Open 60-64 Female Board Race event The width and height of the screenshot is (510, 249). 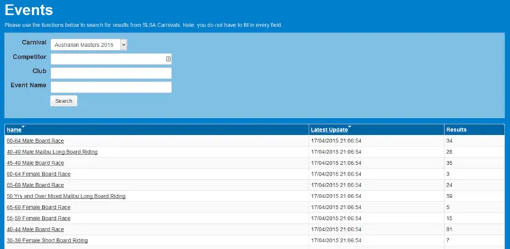(38, 174)
